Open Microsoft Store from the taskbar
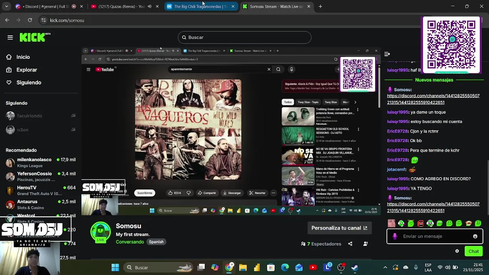489x275 pixels. (271, 267)
